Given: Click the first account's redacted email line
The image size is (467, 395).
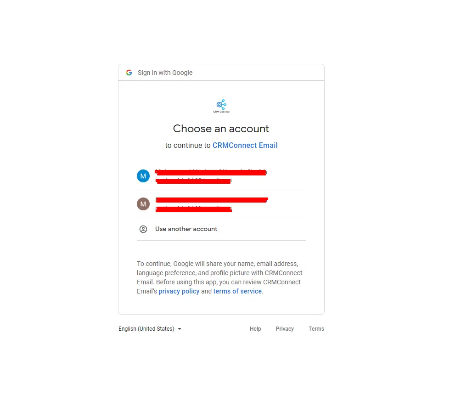Looking at the screenshot, I should pos(194,181).
